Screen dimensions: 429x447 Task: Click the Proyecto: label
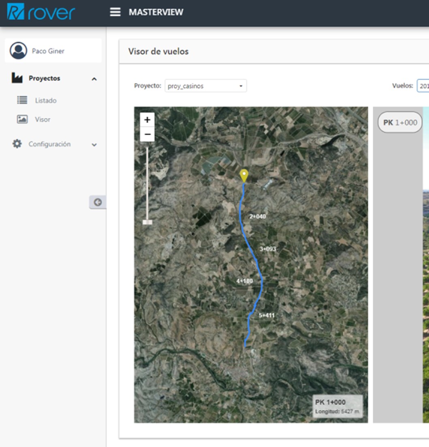[147, 86]
